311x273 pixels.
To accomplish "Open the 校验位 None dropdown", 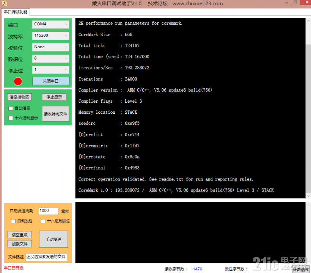I will (x=50, y=47).
